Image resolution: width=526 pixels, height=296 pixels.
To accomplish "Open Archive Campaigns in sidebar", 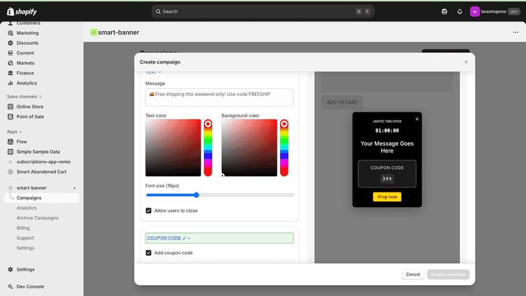I will [x=37, y=218].
